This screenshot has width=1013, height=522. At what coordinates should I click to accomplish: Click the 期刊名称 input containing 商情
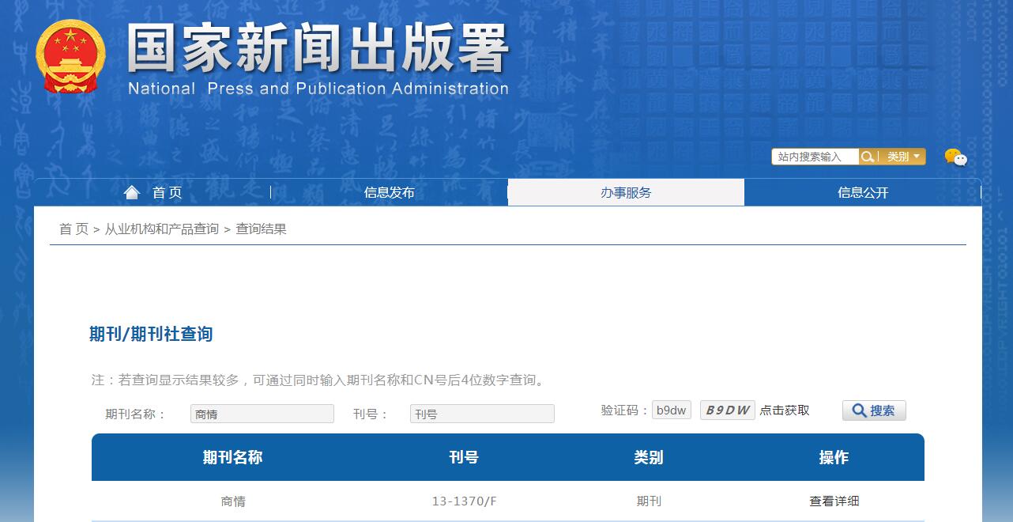[x=262, y=413]
